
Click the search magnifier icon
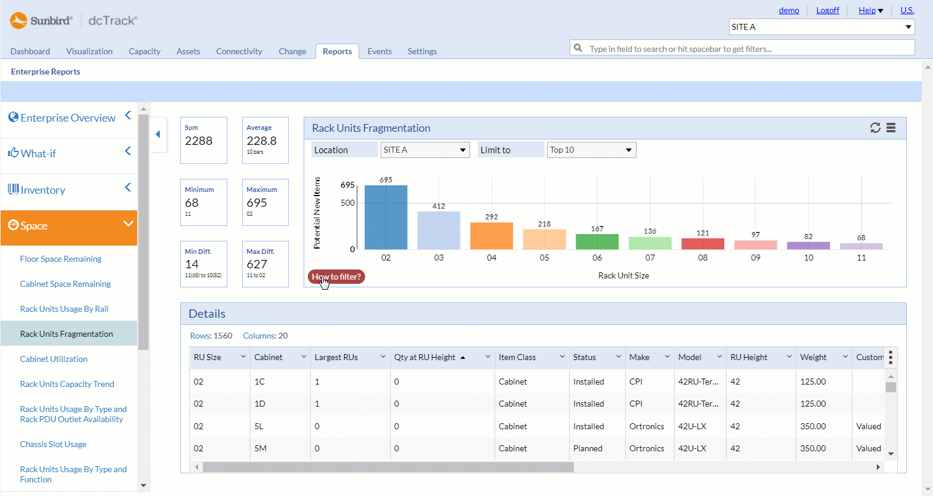click(x=577, y=47)
